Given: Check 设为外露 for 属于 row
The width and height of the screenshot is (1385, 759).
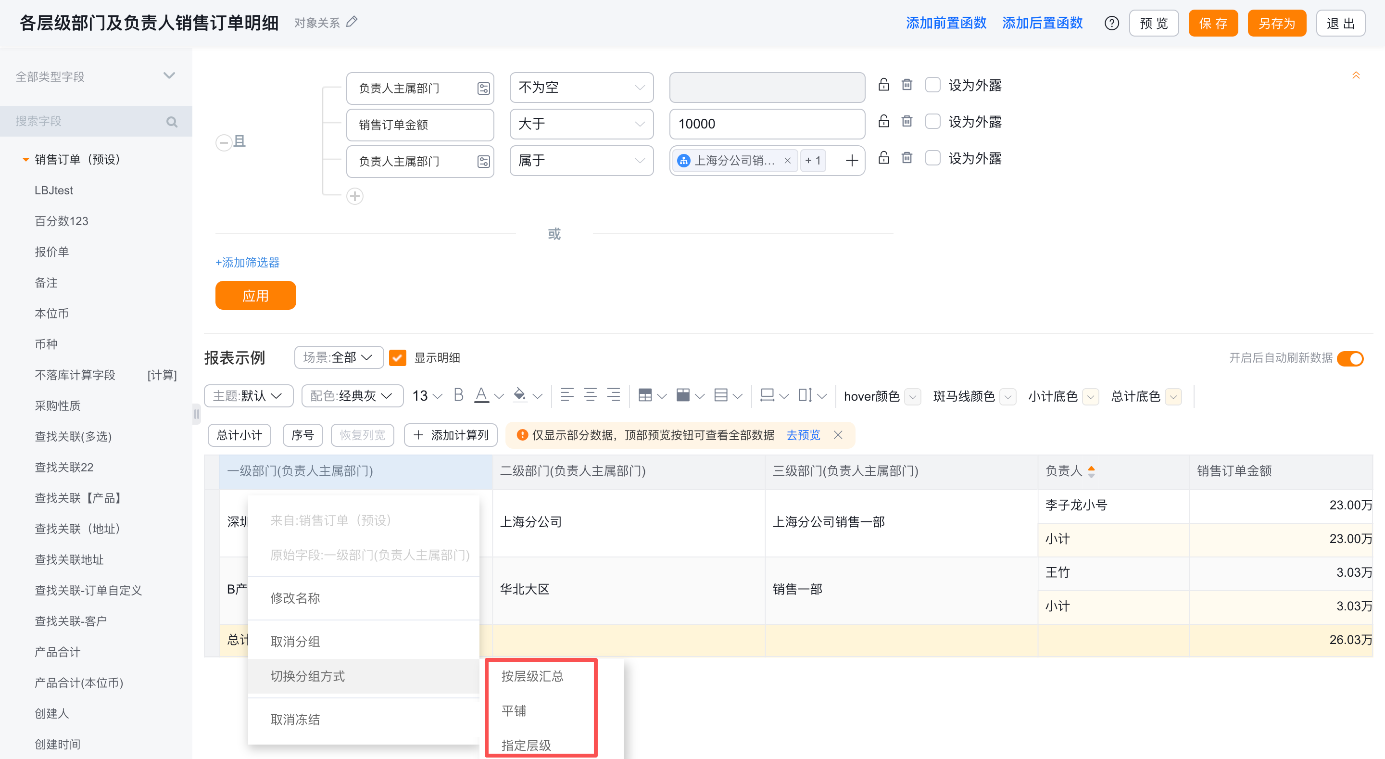Looking at the screenshot, I should pyautogui.click(x=932, y=158).
